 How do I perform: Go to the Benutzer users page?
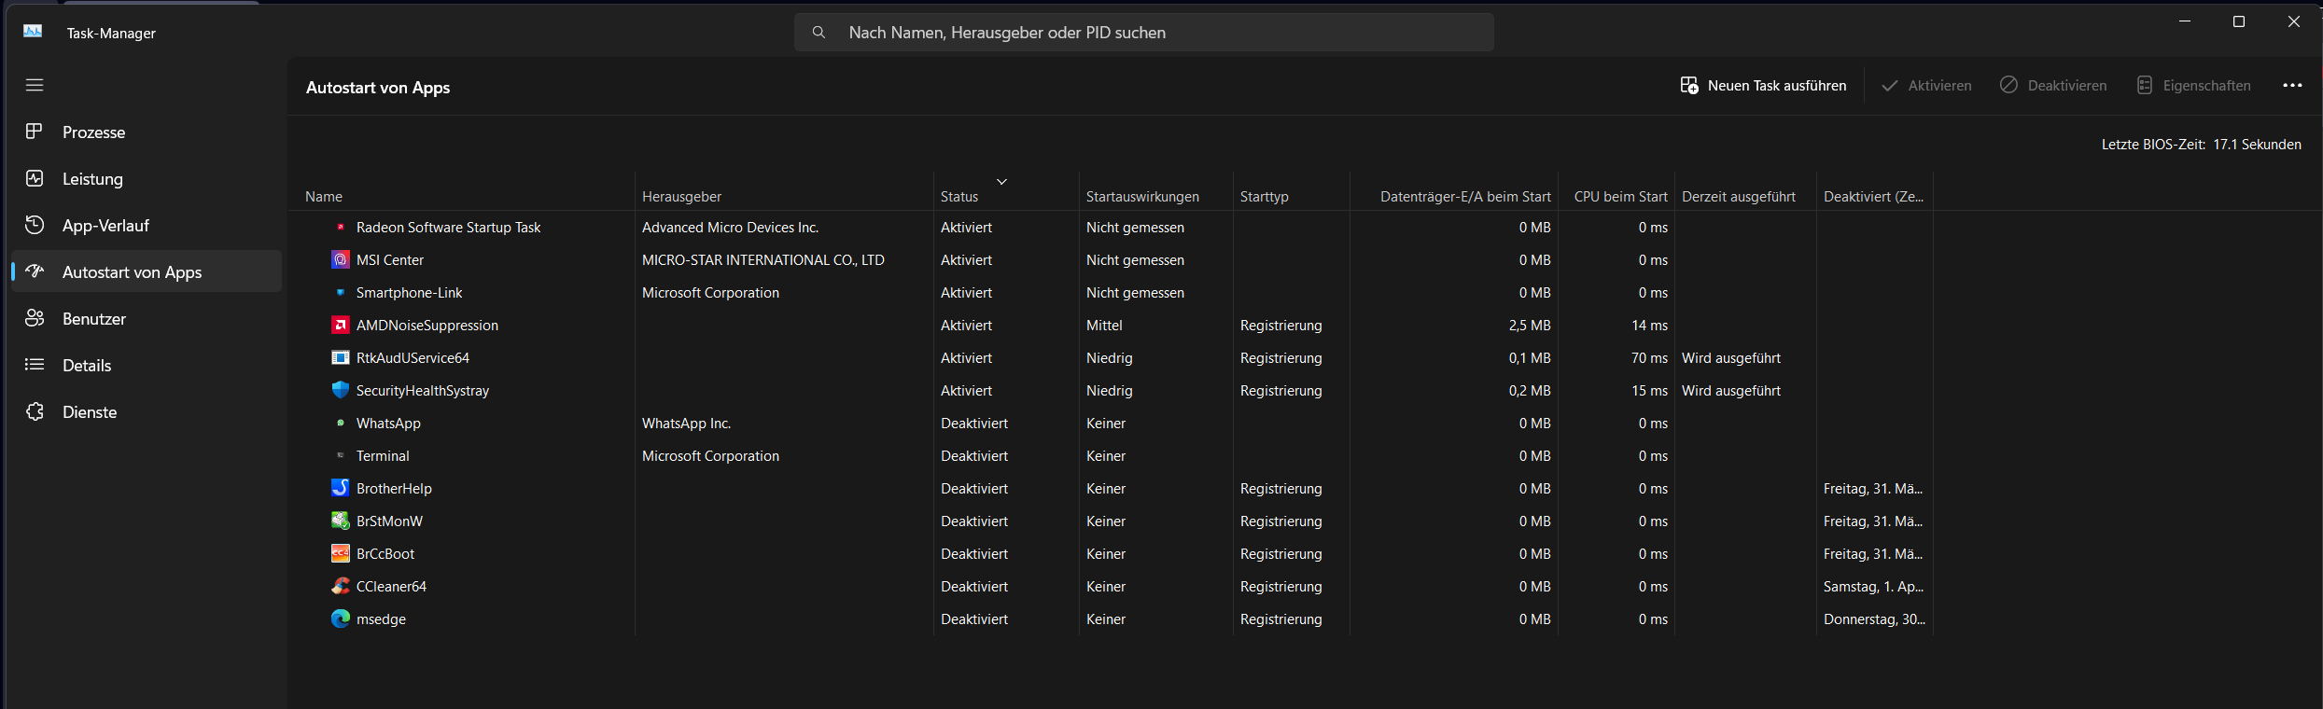tap(93, 319)
